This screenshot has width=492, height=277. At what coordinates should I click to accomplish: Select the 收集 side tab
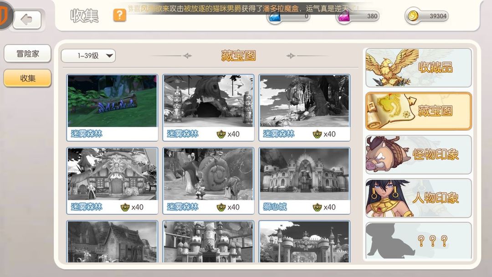point(28,78)
